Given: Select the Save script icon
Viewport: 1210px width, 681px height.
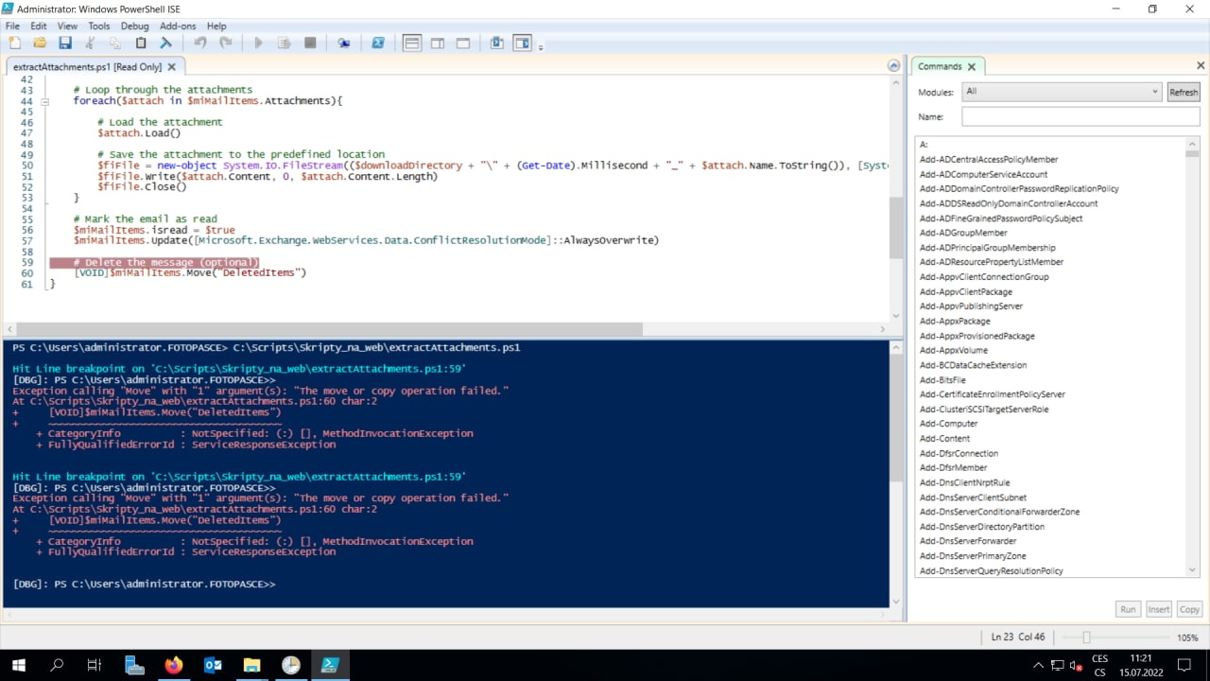Looking at the screenshot, I should coord(63,43).
